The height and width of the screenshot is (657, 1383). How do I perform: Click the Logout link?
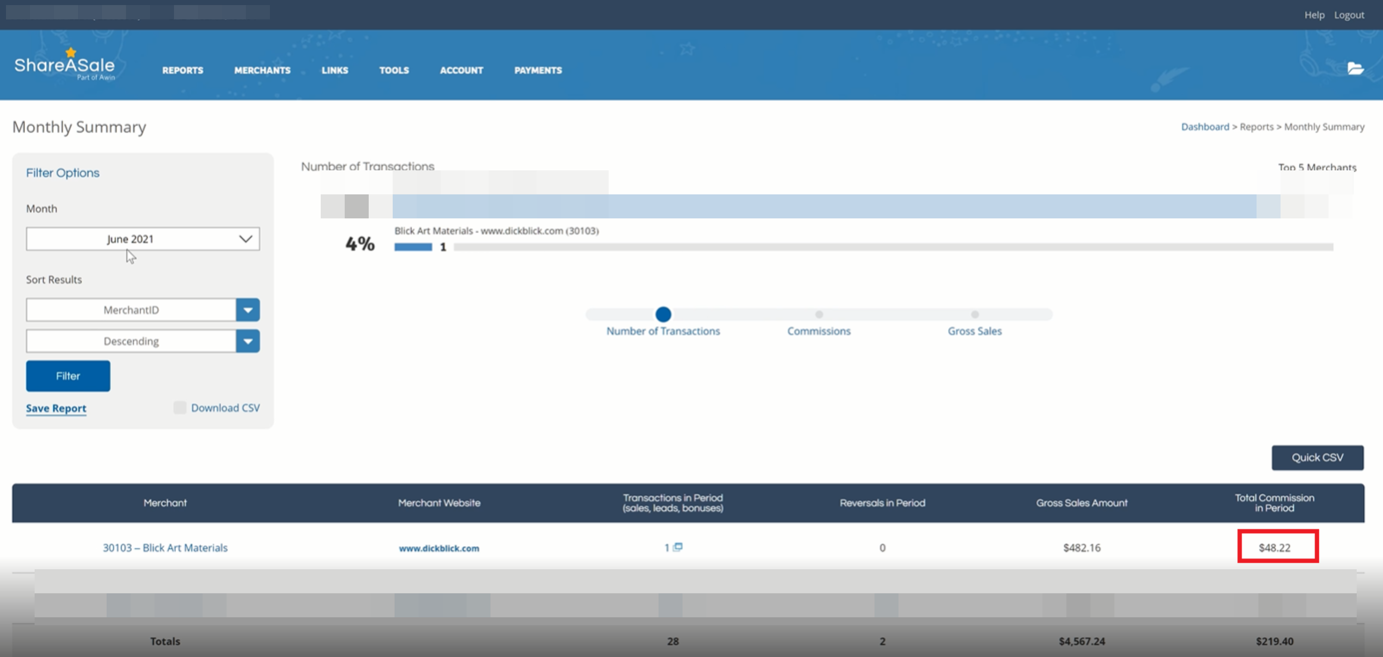(1349, 15)
